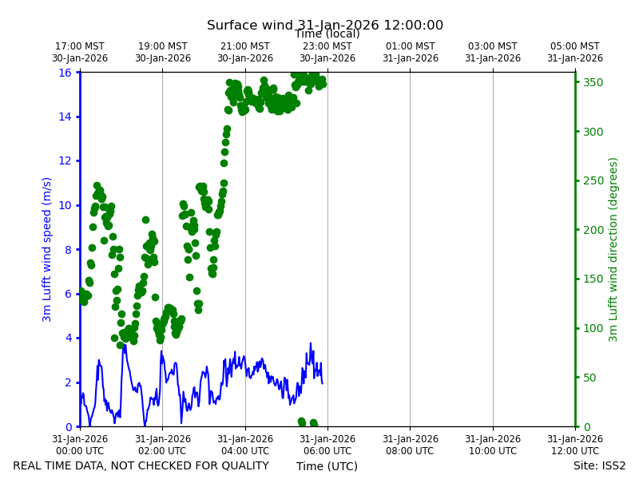Click the '31-Jan-2026 06:00 UTC' bottom tick label

pyautogui.click(x=327, y=445)
